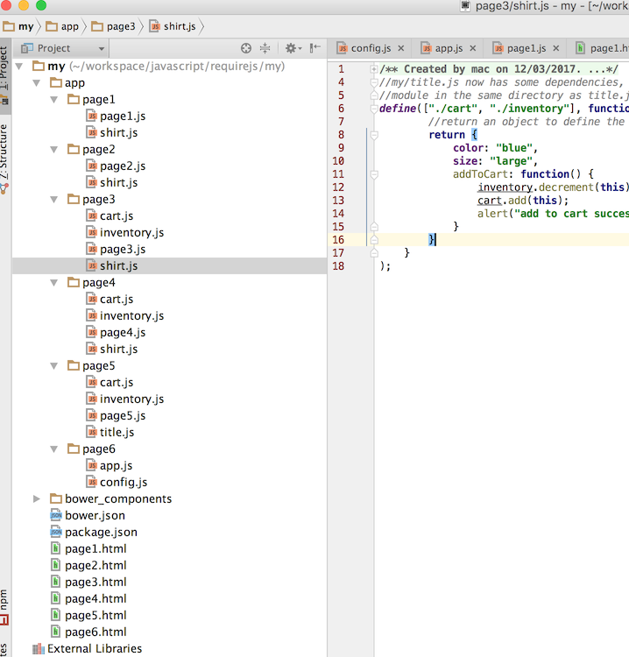
Task: Click the Collapse All icon in Project panel
Action: point(265,48)
